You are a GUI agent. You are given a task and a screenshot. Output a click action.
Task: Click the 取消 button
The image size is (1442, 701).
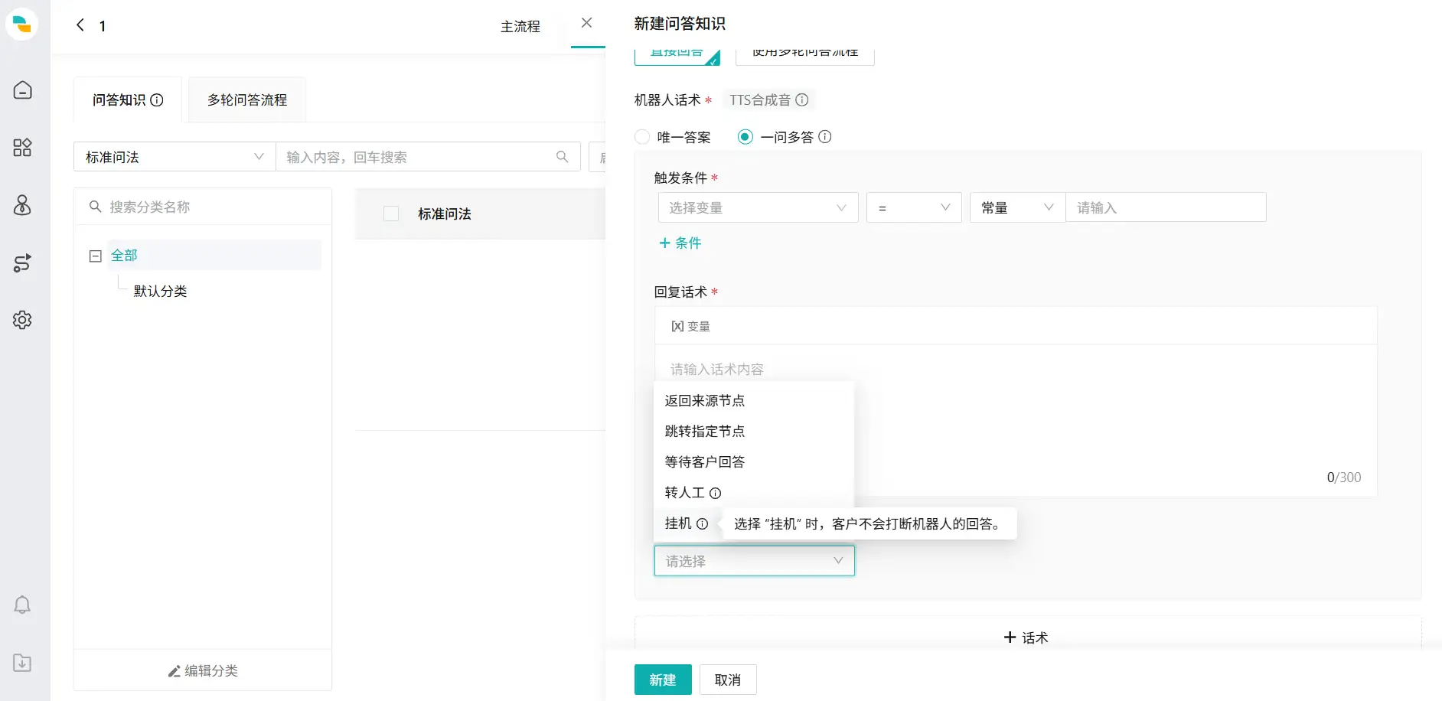[x=728, y=680]
